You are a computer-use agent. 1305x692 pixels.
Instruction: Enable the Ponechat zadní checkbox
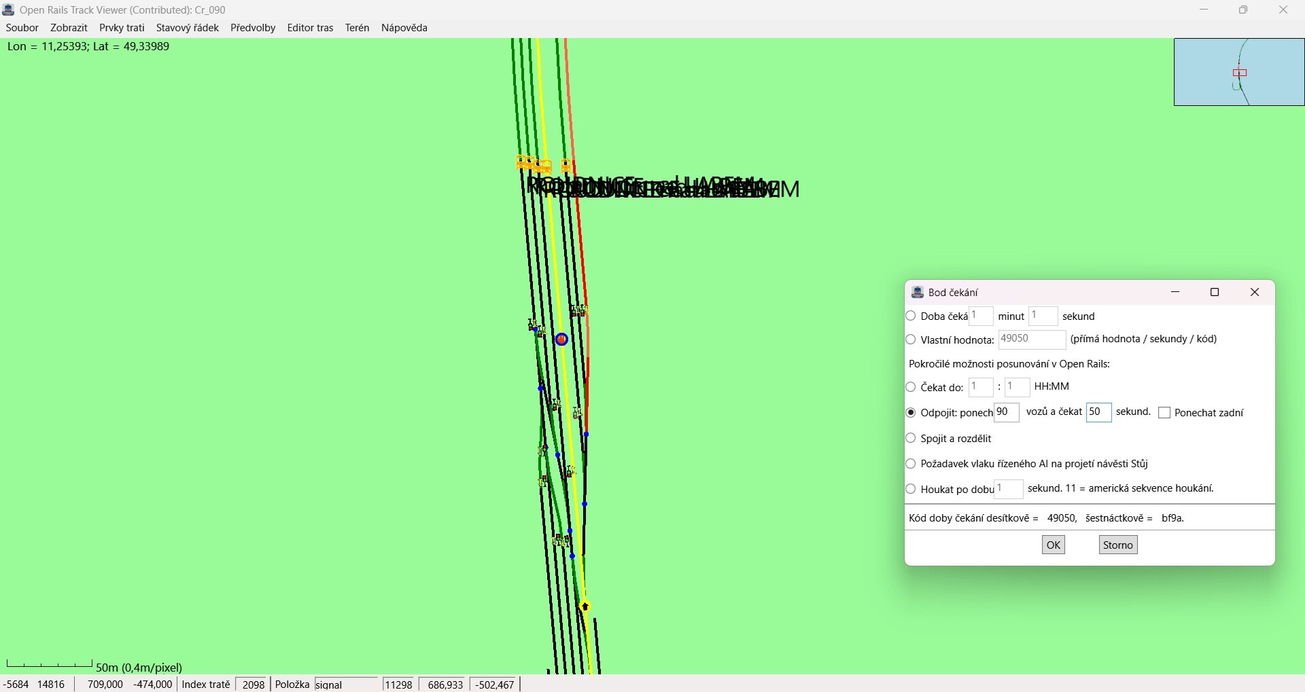pos(1164,413)
